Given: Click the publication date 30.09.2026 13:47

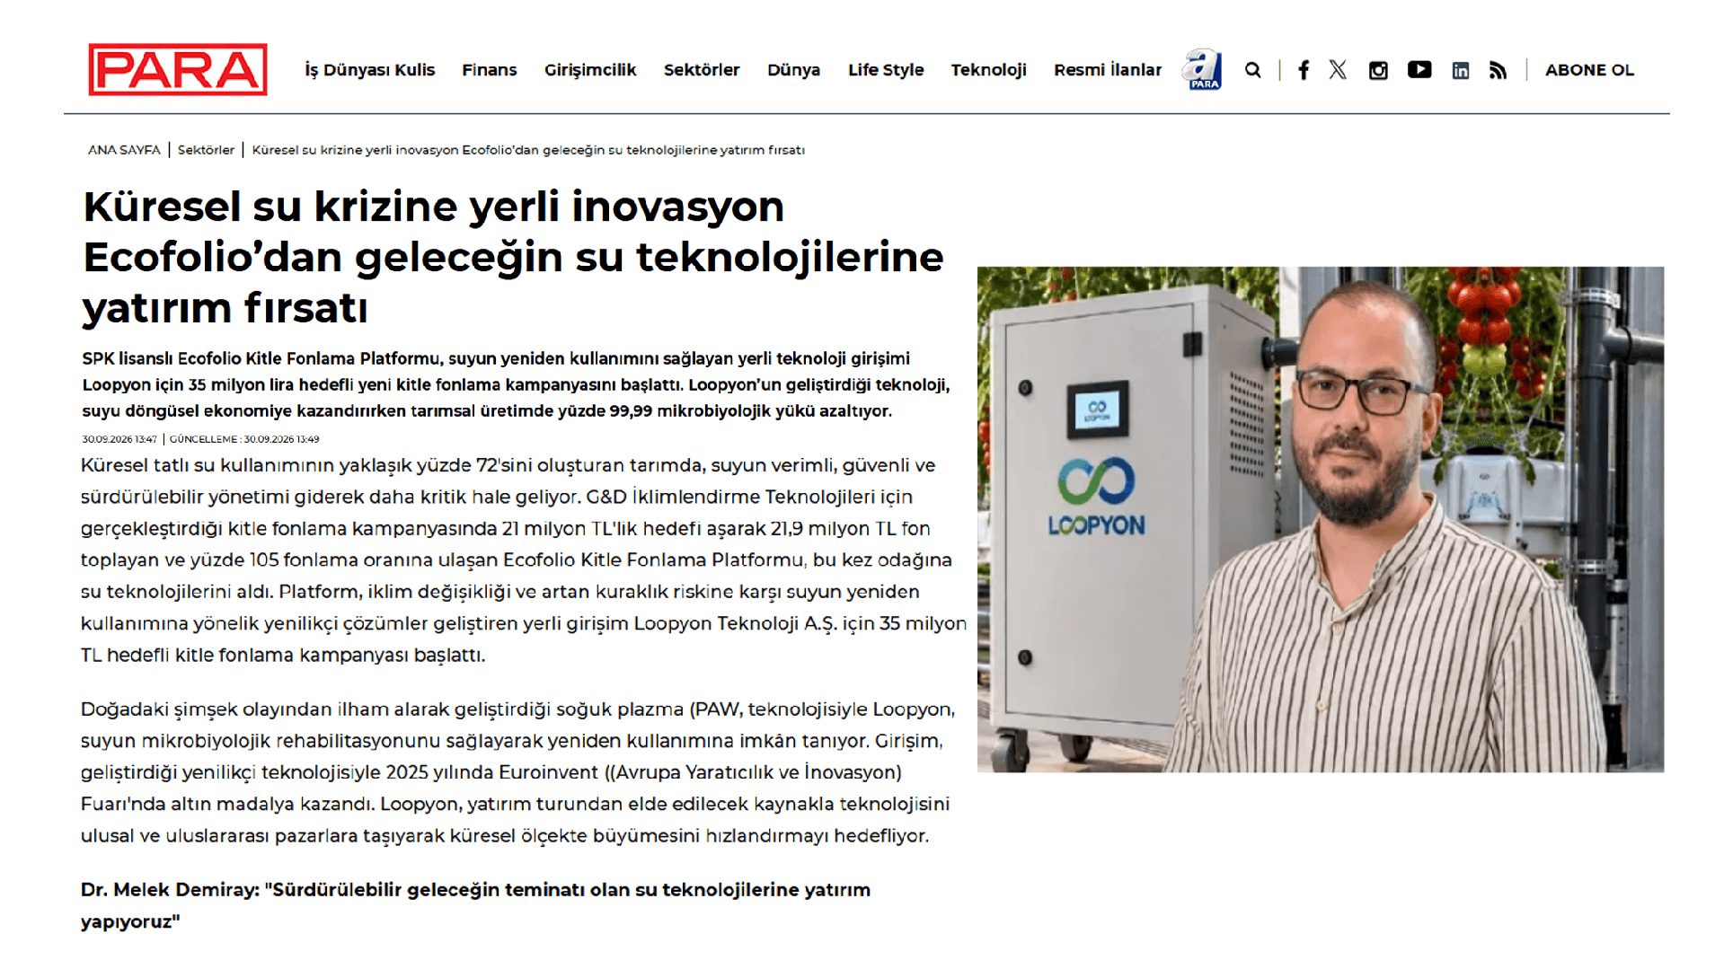Looking at the screenshot, I should pyautogui.click(x=119, y=439).
